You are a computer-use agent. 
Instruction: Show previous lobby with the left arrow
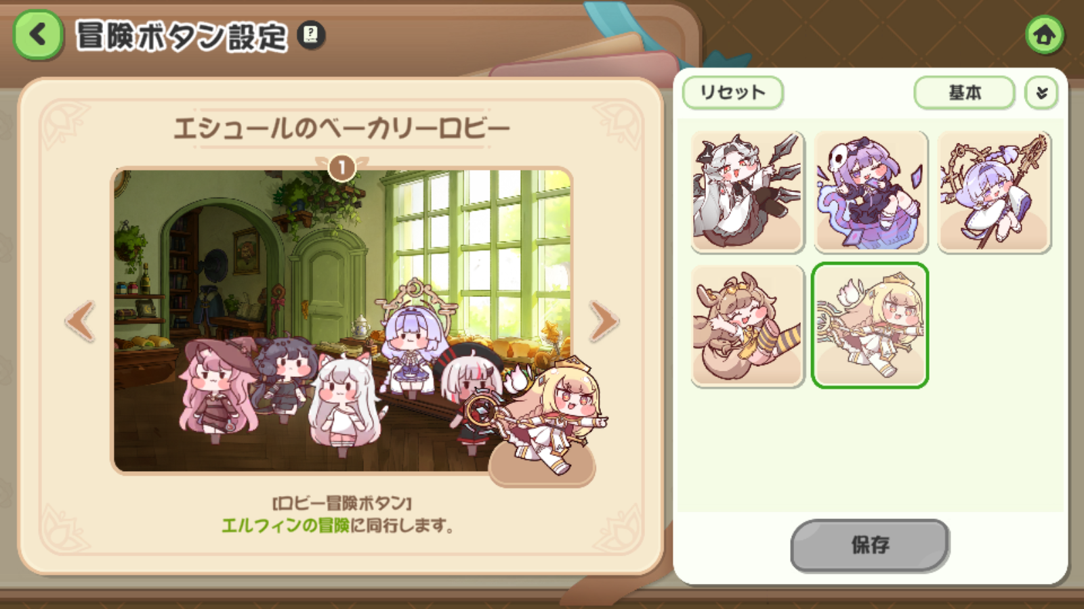[81, 321]
